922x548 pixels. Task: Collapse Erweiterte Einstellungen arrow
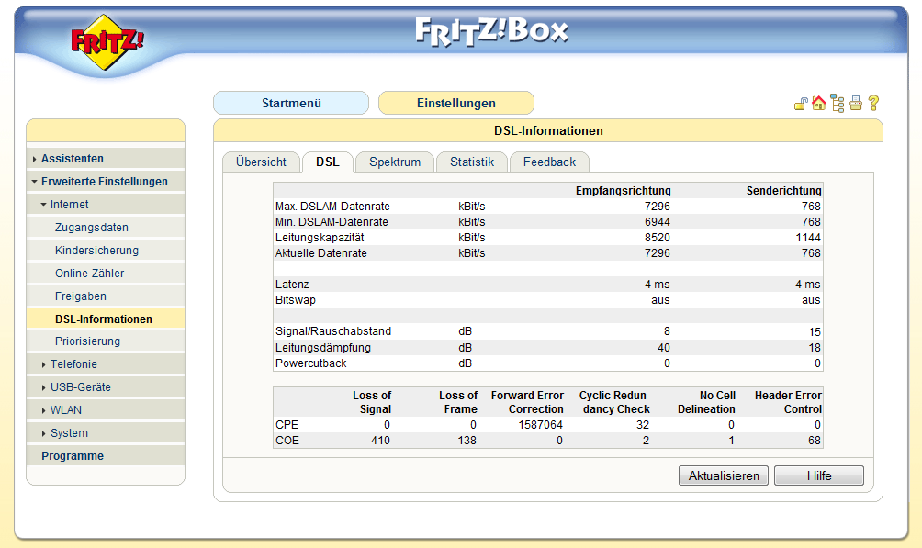pyautogui.click(x=35, y=182)
